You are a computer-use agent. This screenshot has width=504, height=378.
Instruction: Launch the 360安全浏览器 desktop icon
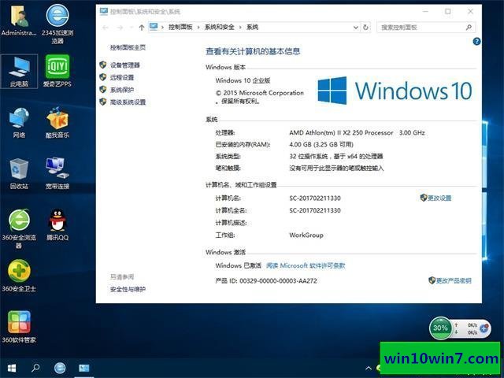point(19,229)
